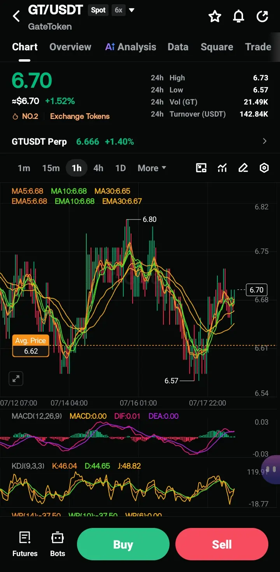
Task: Expand the More timeframes dropdown
Action: 152,168
